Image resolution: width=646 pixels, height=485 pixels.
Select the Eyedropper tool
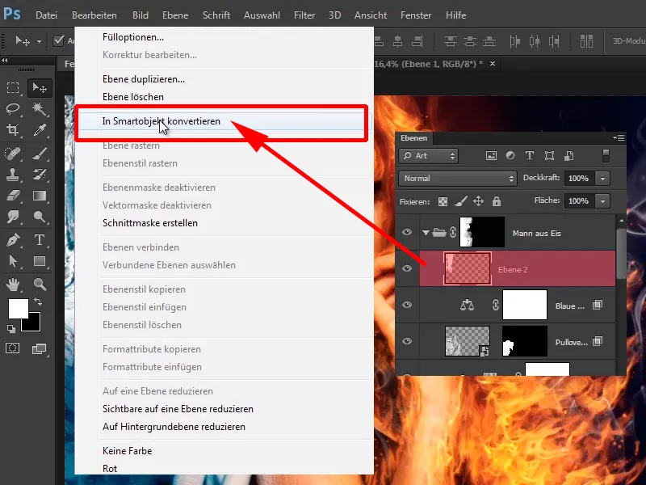pyautogui.click(x=40, y=130)
